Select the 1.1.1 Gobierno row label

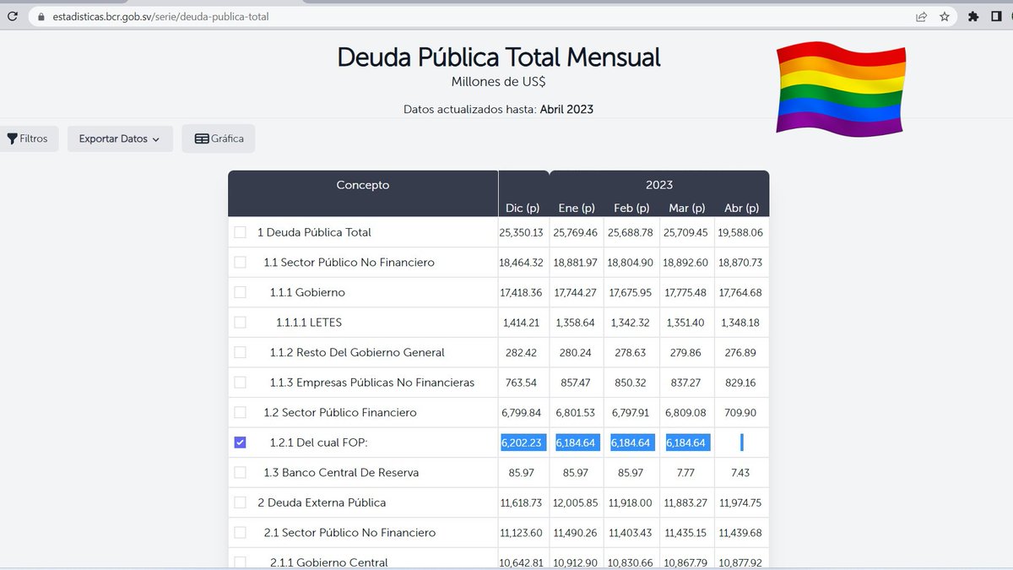(x=307, y=292)
